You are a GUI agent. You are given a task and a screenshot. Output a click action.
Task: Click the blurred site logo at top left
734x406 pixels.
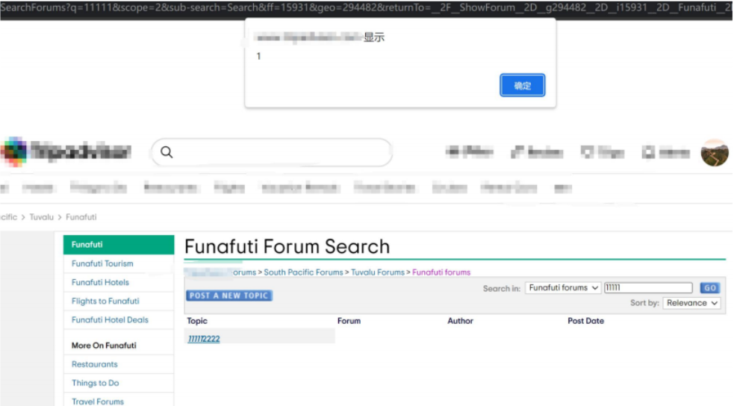coord(67,152)
